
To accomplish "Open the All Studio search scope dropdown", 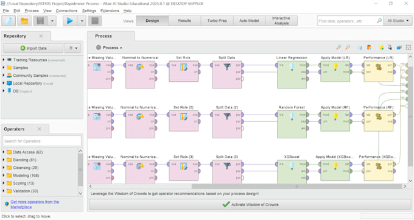I will point(398,21).
